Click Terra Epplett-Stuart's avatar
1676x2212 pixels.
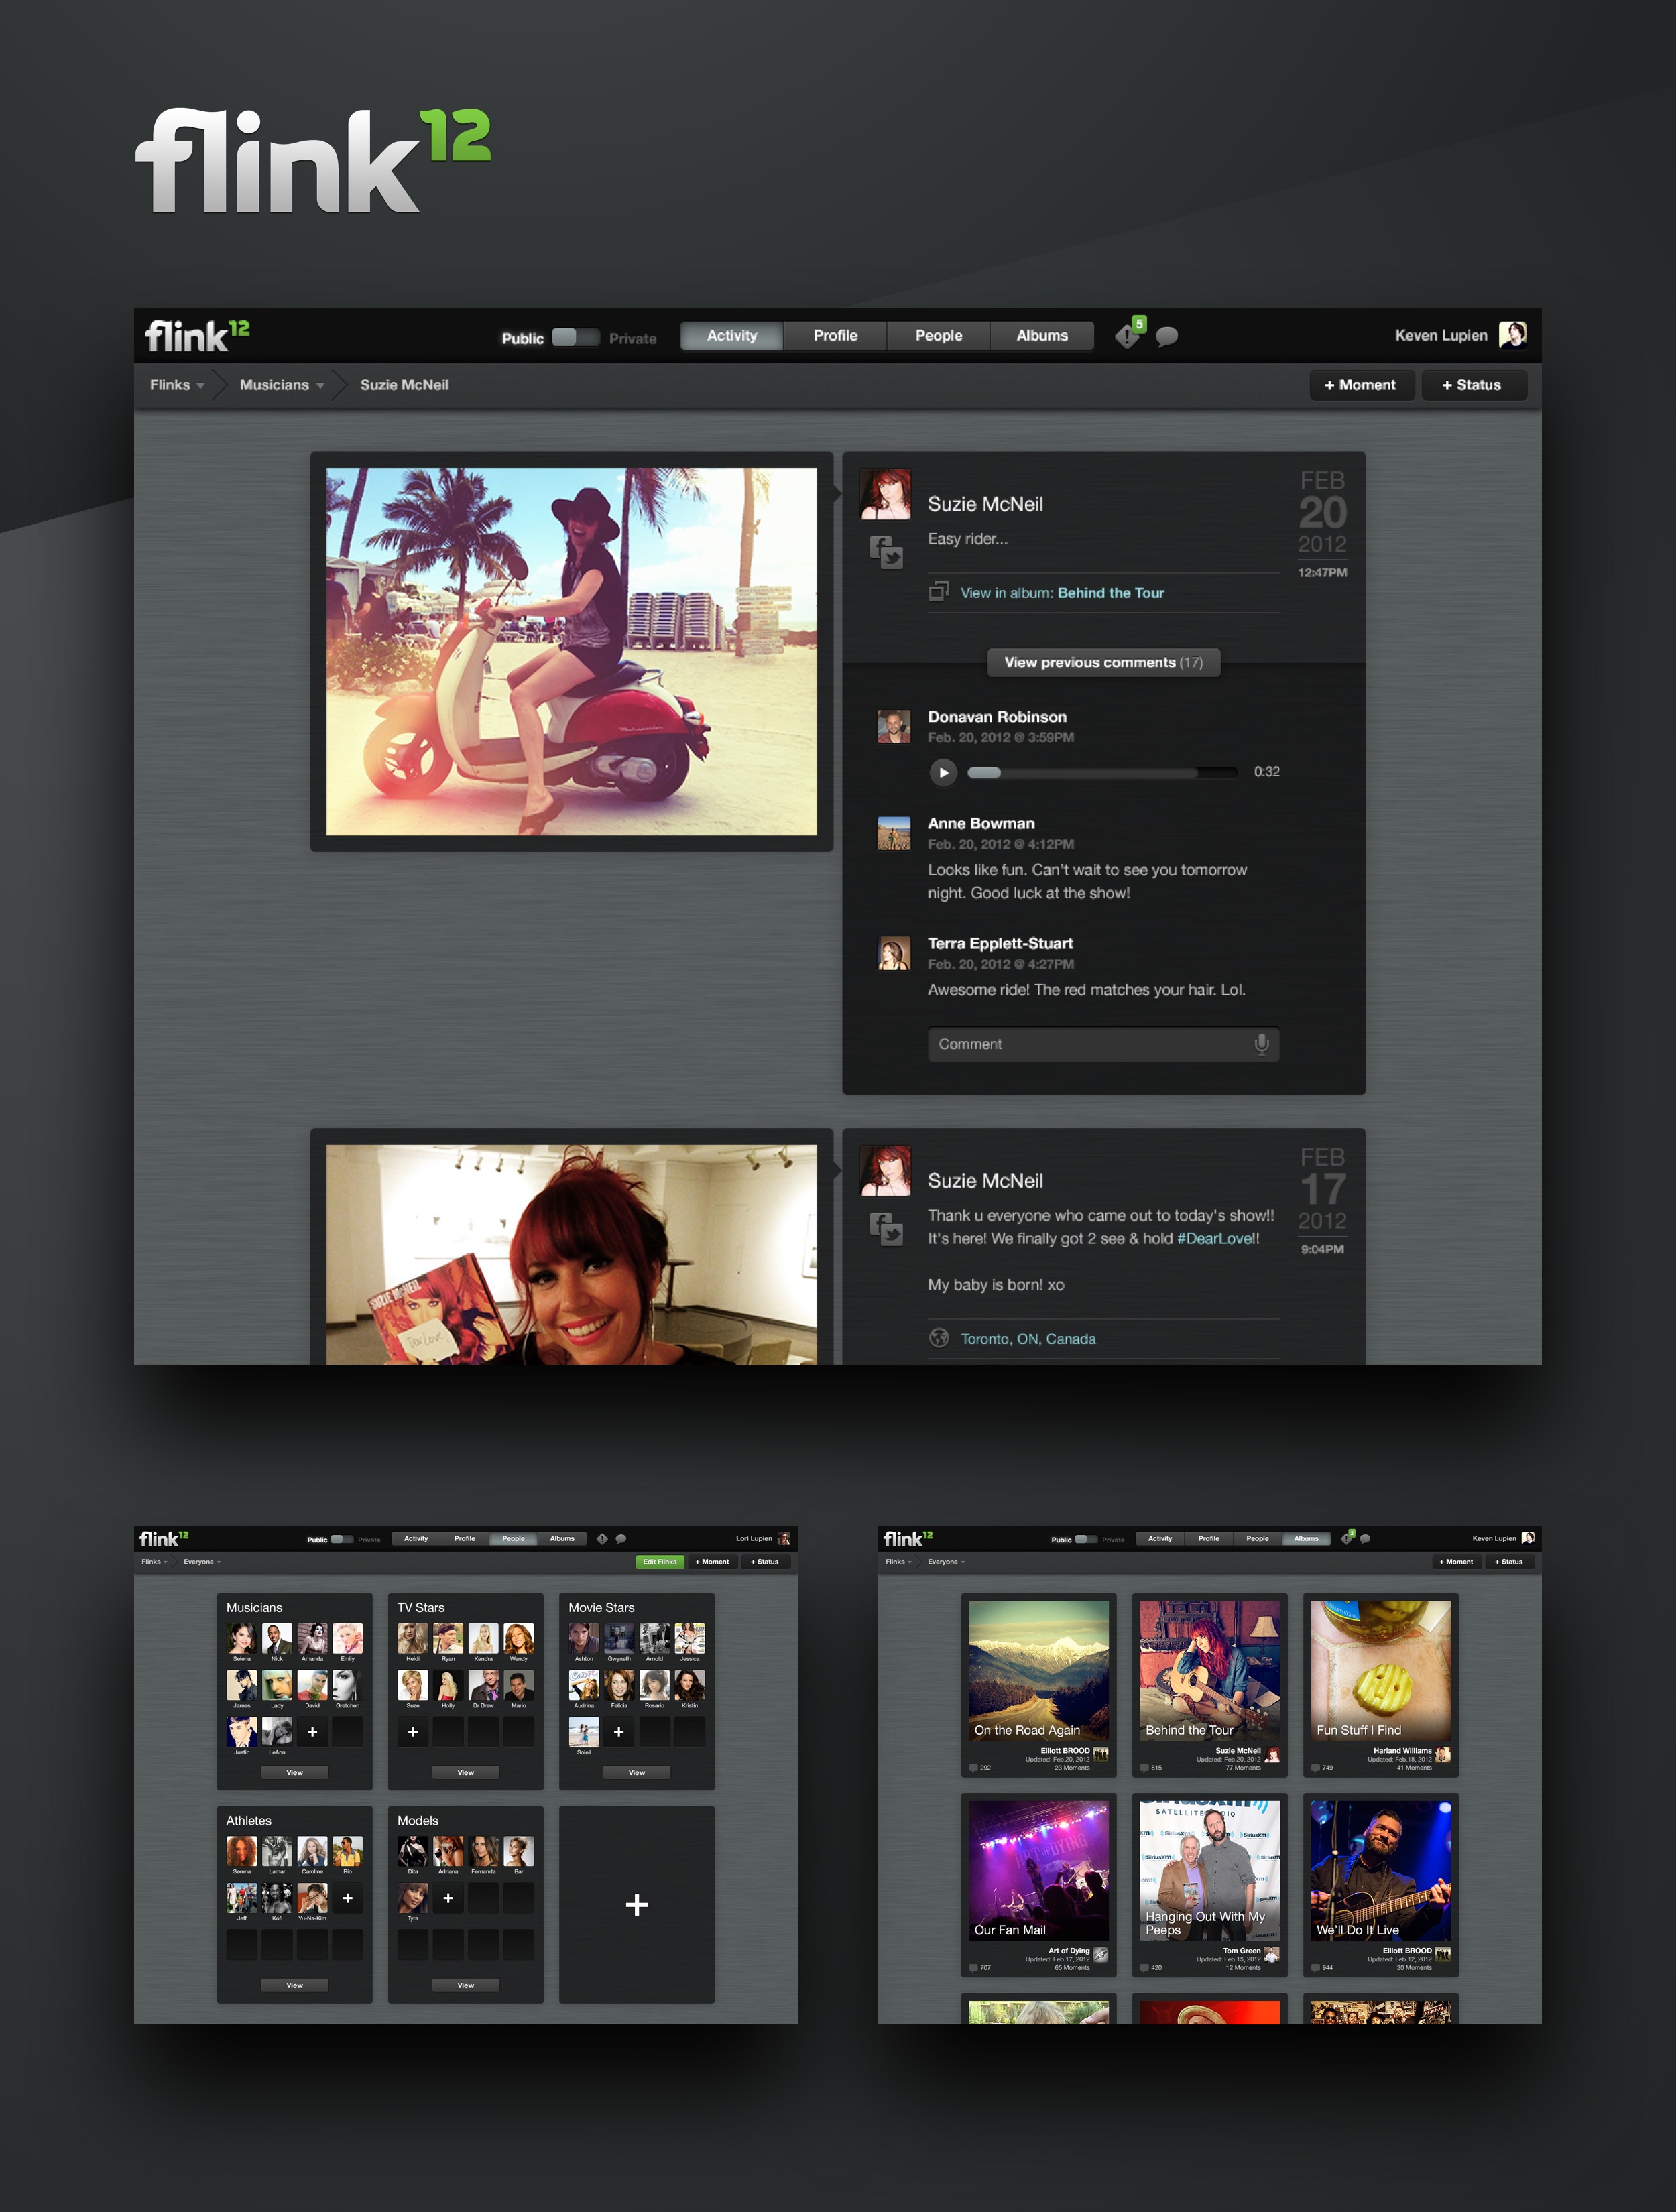[x=894, y=953]
